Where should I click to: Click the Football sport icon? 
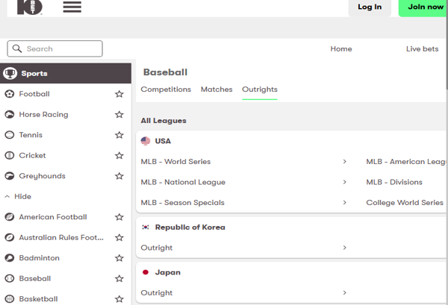(10, 94)
